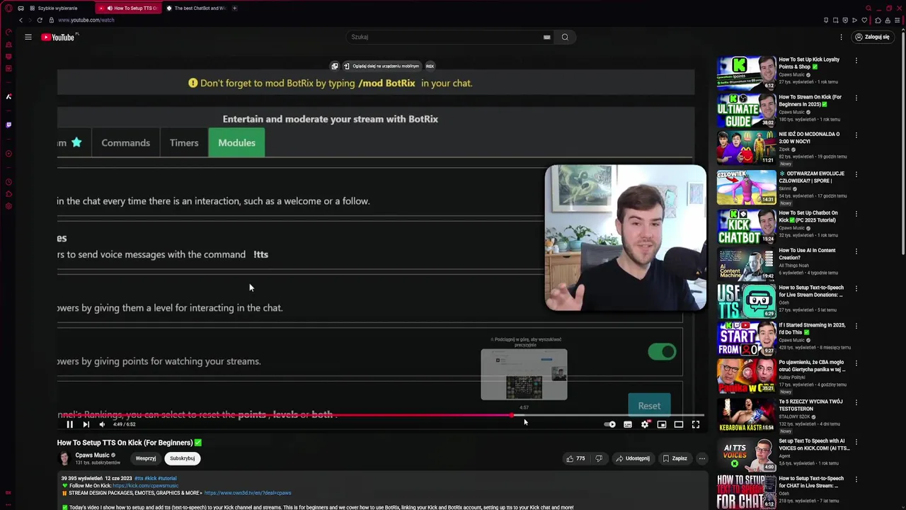Screen dimensions: 906x510
Task: Open YouTube settings three-dot menu
Action: 842,37
